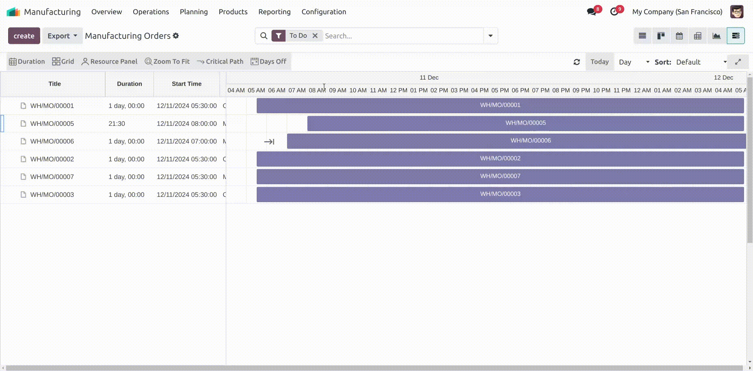The width and height of the screenshot is (753, 371).
Task: Open the graph view icon
Action: (x=716, y=36)
